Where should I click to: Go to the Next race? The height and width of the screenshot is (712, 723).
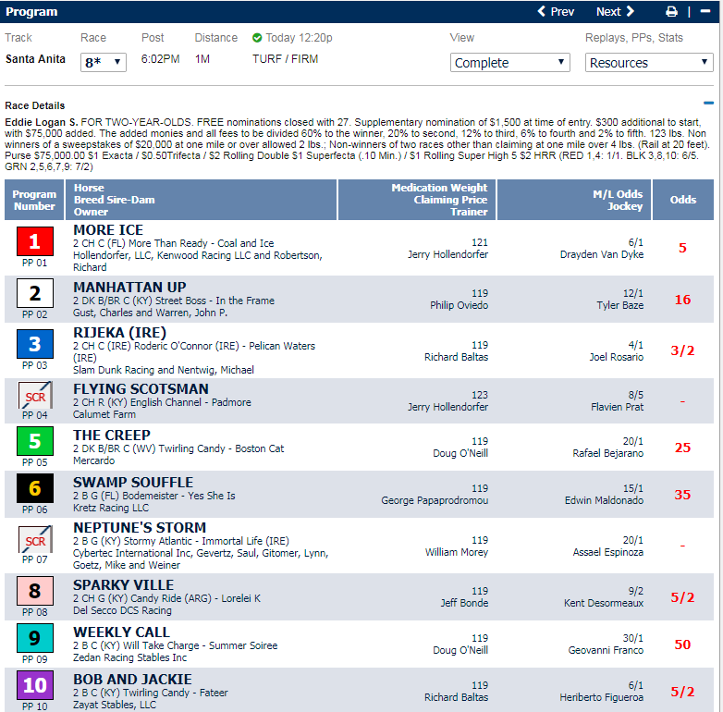coord(615,12)
